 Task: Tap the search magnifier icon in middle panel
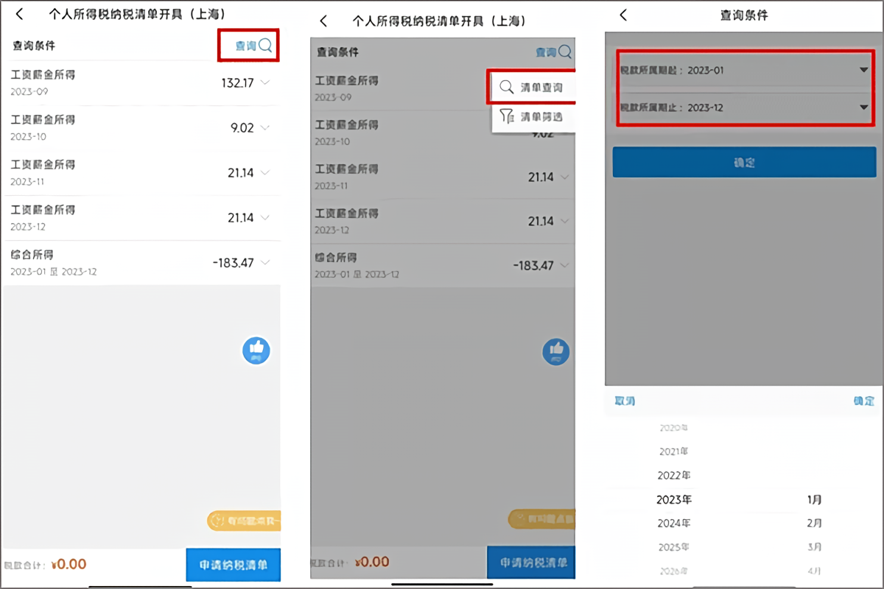(x=564, y=52)
